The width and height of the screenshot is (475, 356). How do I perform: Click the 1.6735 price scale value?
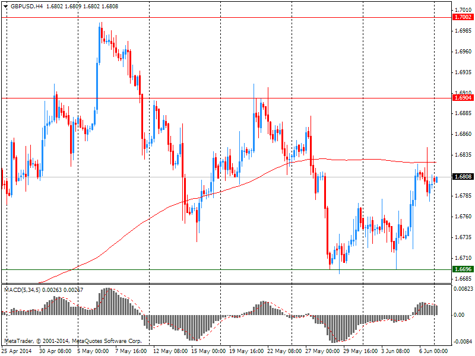click(463, 237)
